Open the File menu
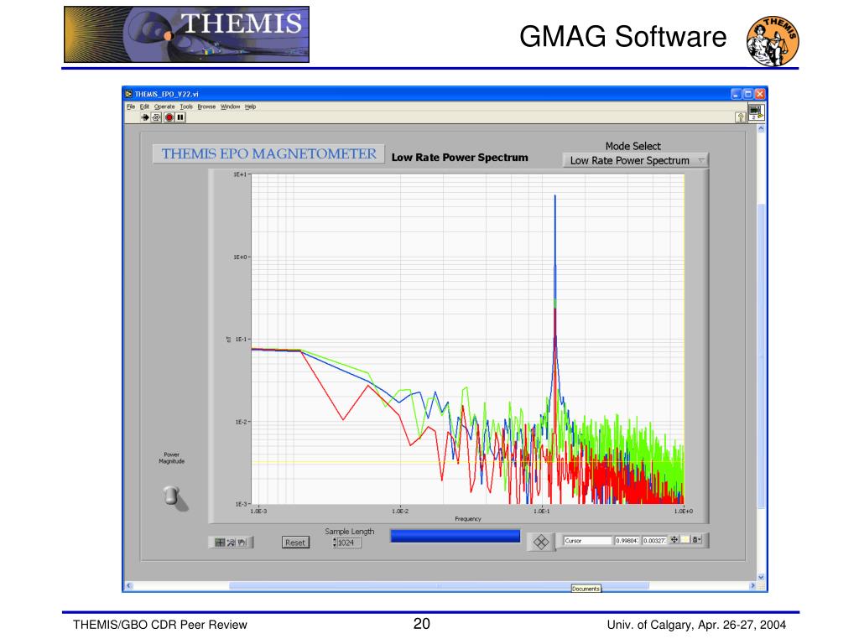The height and width of the screenshot is (644, 859). (131, 106)
